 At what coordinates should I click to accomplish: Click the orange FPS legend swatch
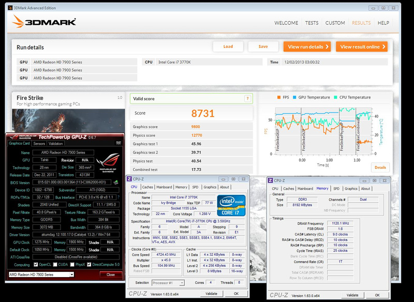click(279, 97)
